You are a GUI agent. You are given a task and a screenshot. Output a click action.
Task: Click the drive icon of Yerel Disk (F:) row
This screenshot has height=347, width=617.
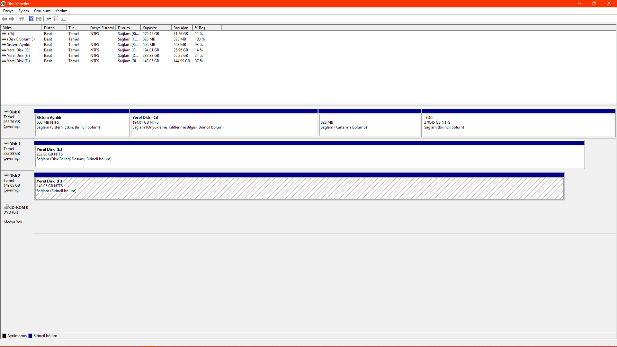4,61
